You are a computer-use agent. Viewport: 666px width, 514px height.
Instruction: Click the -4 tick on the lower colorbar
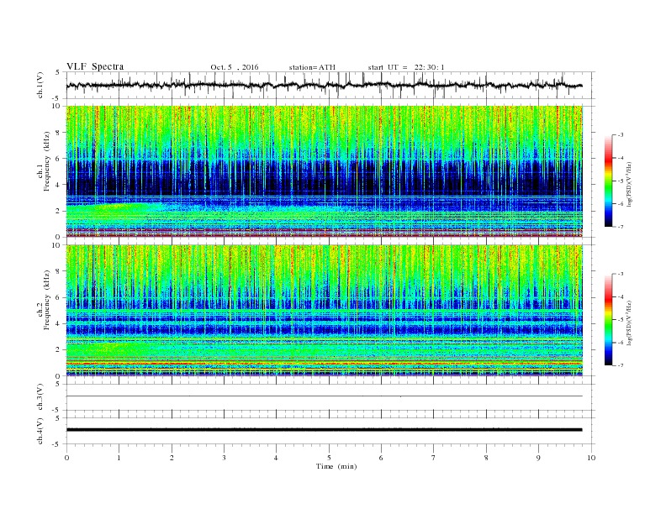[620, 296]
